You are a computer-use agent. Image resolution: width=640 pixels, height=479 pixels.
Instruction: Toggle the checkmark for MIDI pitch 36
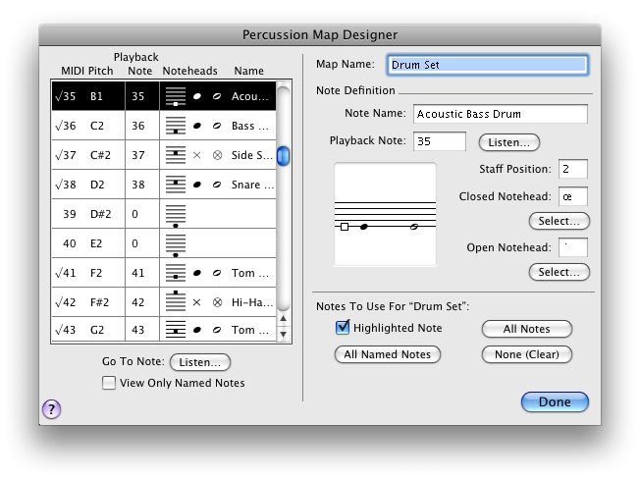(x=58, y=126)
